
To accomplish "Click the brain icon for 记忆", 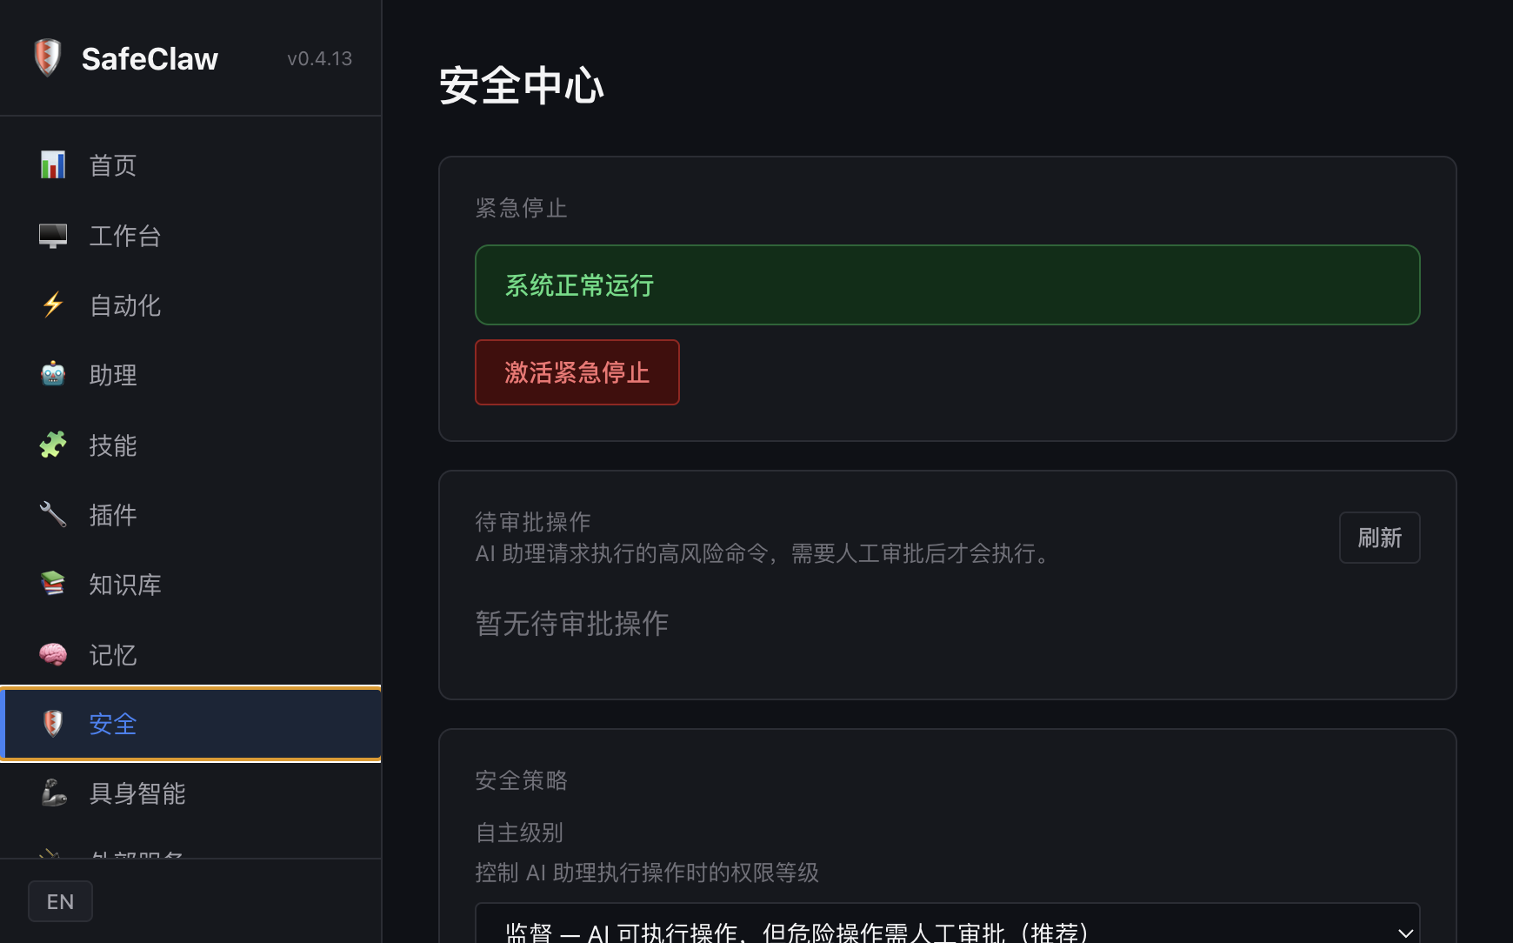I will (x=53, y=654).
